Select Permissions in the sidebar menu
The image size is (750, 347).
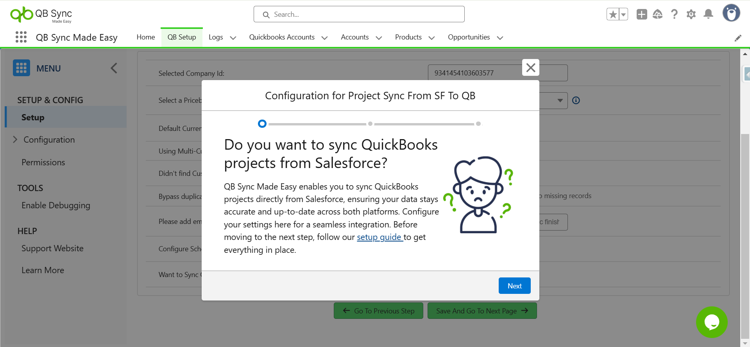coord(43,162)
